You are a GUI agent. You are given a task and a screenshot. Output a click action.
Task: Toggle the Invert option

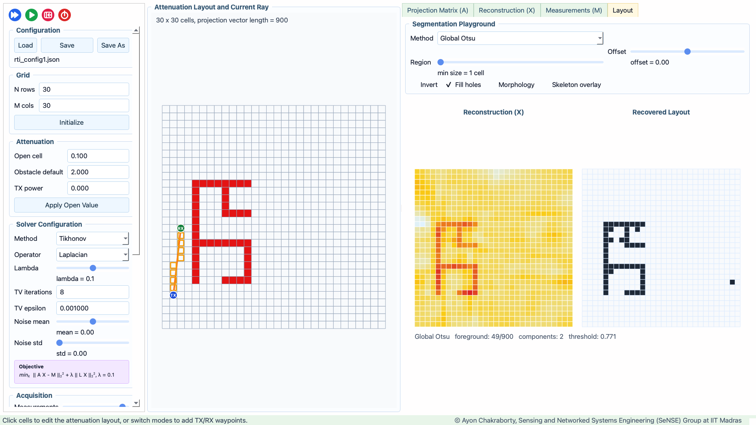point(429,85)
